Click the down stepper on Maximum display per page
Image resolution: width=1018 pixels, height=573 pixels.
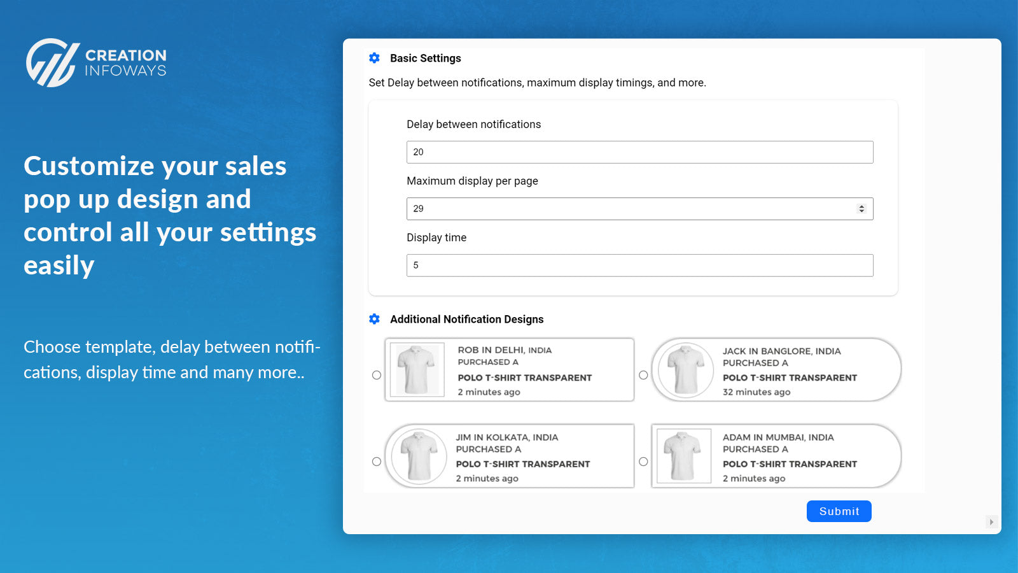click(860, 212)
